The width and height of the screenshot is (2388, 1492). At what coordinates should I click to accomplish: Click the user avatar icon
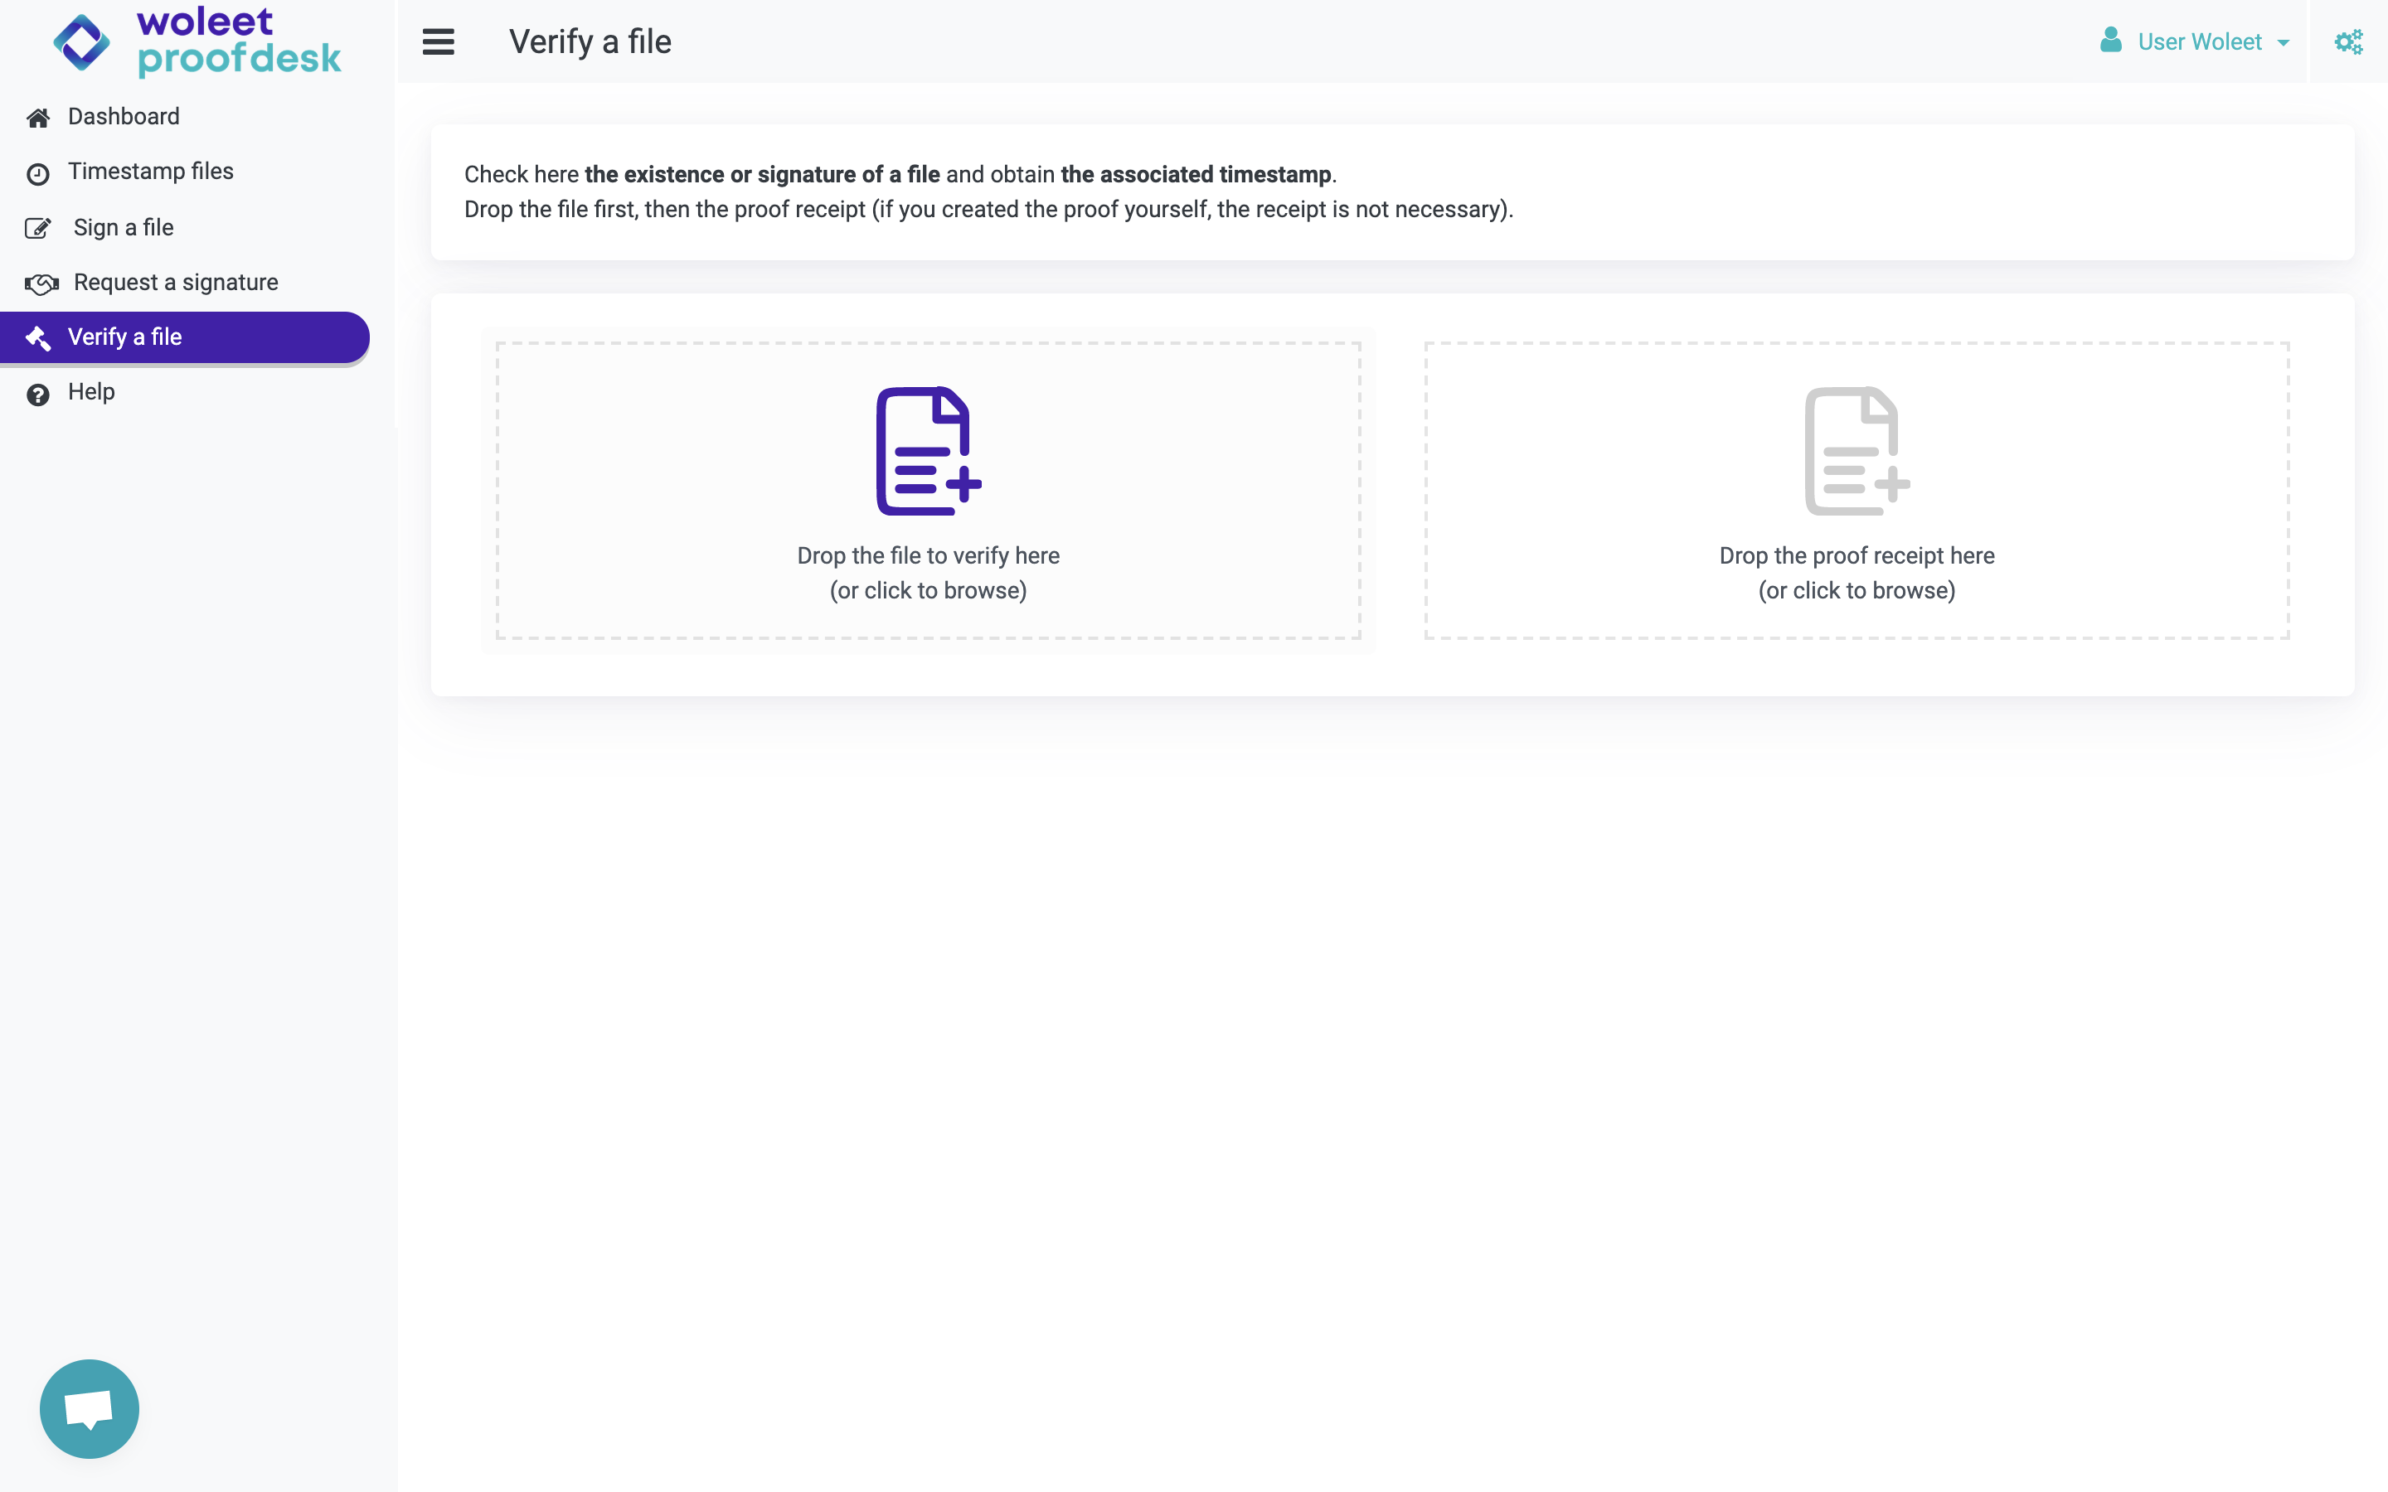coord(2111,41)
